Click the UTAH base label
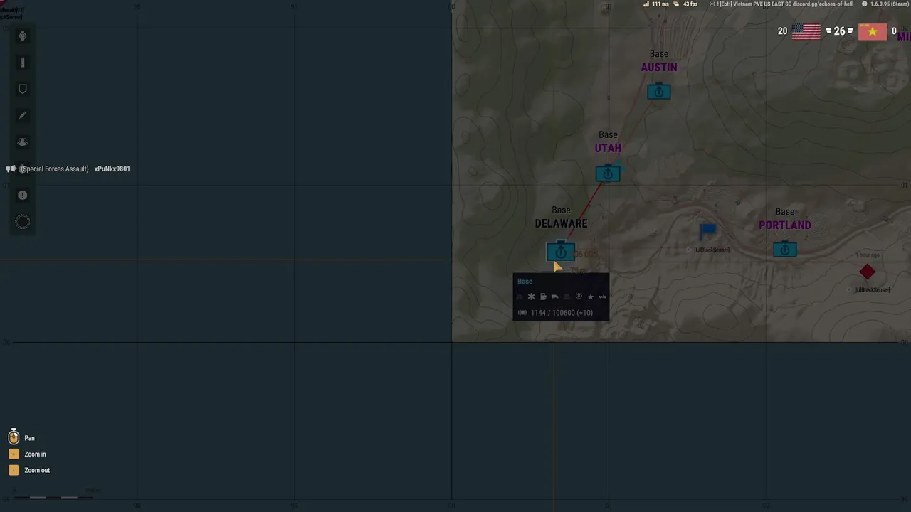The image size is (911, 512). (608, 149)
